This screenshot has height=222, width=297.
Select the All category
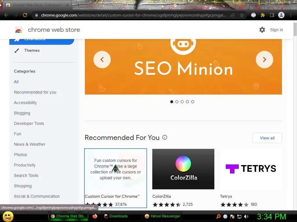point(16,82)
